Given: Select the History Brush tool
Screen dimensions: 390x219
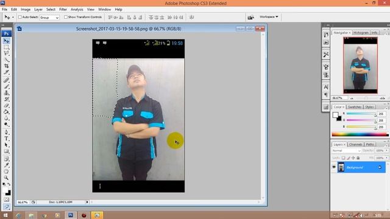Looking at the screenshot, I should tap(7, 99).
